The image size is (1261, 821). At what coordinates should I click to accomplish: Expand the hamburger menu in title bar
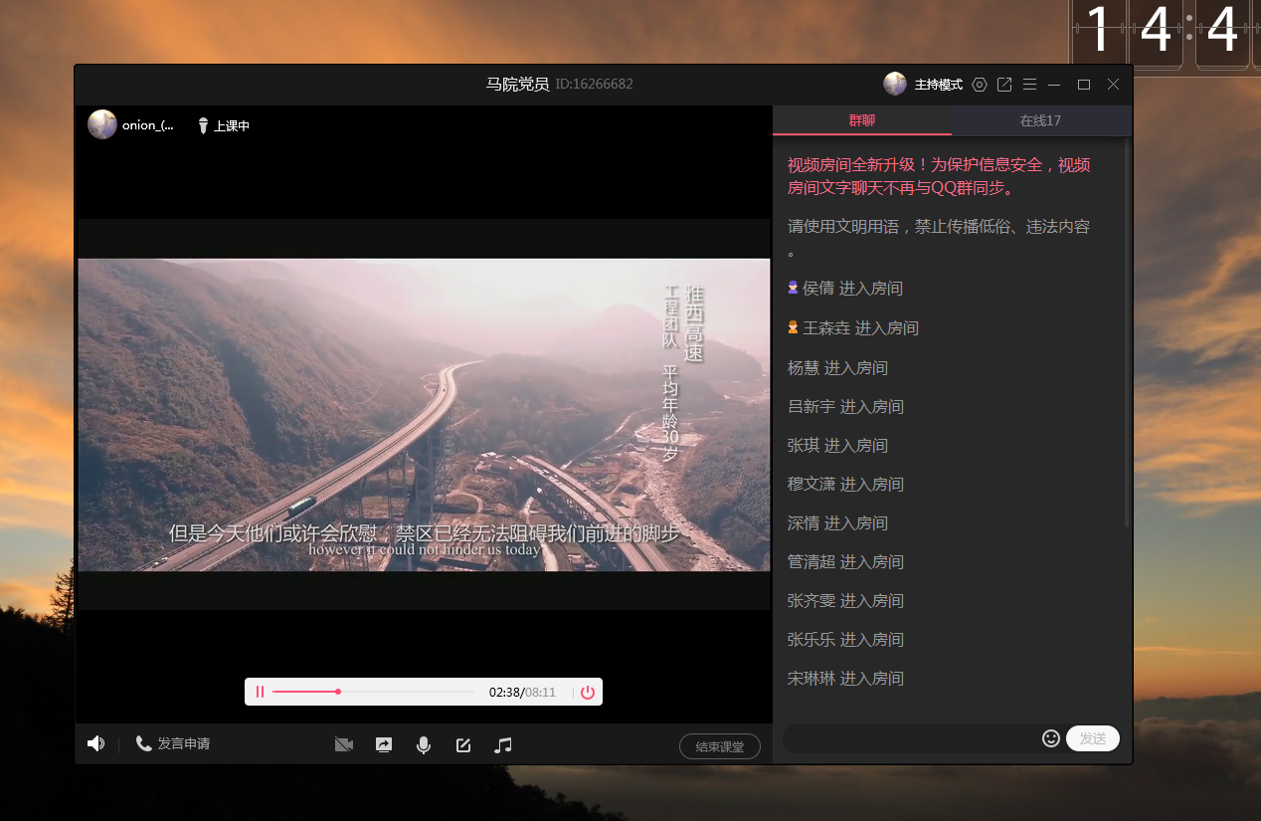click(1029, 85)
